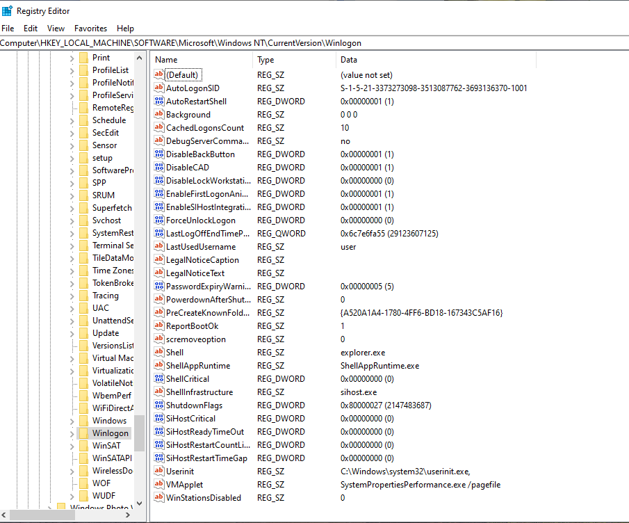Image resolution: width=629 pixels, height=523 pixels.
Task: Click the horizontal scrollbar thumb under the tree
Action: click(x=42, y=515)
